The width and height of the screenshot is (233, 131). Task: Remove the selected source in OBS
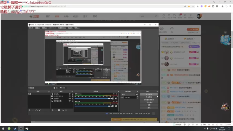(x=56, y=110)
